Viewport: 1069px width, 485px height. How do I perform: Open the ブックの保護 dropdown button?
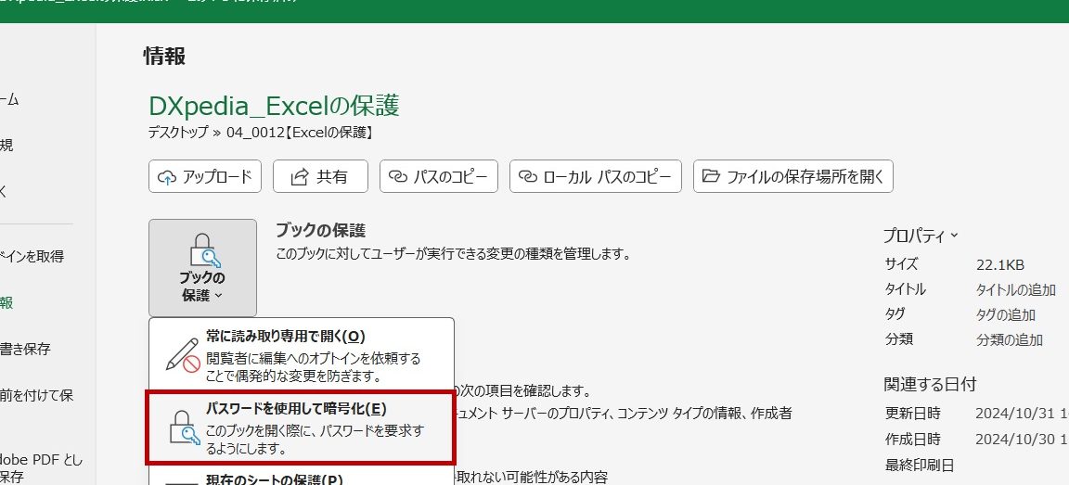coord(202,268)
